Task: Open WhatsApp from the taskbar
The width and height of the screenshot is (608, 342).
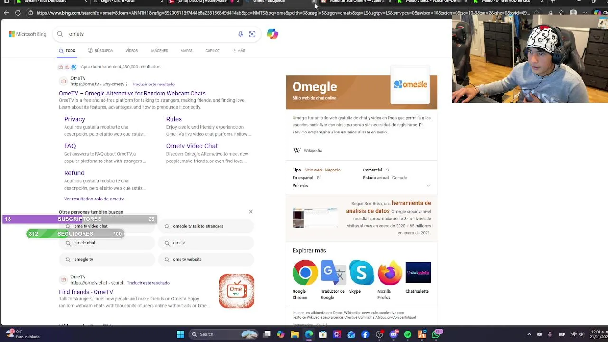Action: pyautogui.click(x=436, y=334)
